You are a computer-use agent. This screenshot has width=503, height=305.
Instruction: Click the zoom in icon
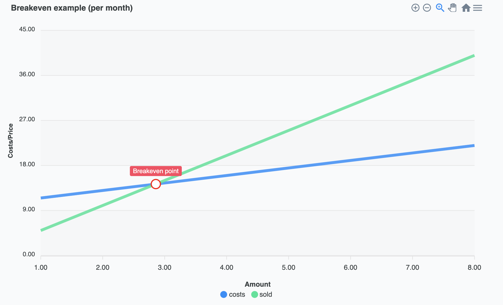[415, 8]
